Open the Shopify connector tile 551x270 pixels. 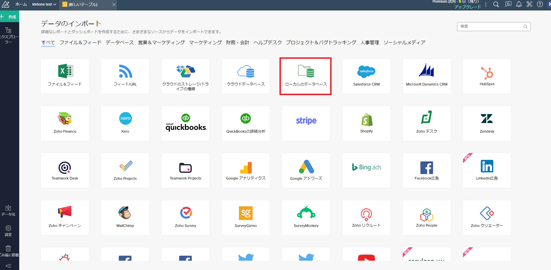366,123
